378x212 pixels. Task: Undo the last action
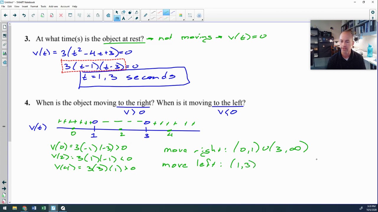click(x=24, y=15)
